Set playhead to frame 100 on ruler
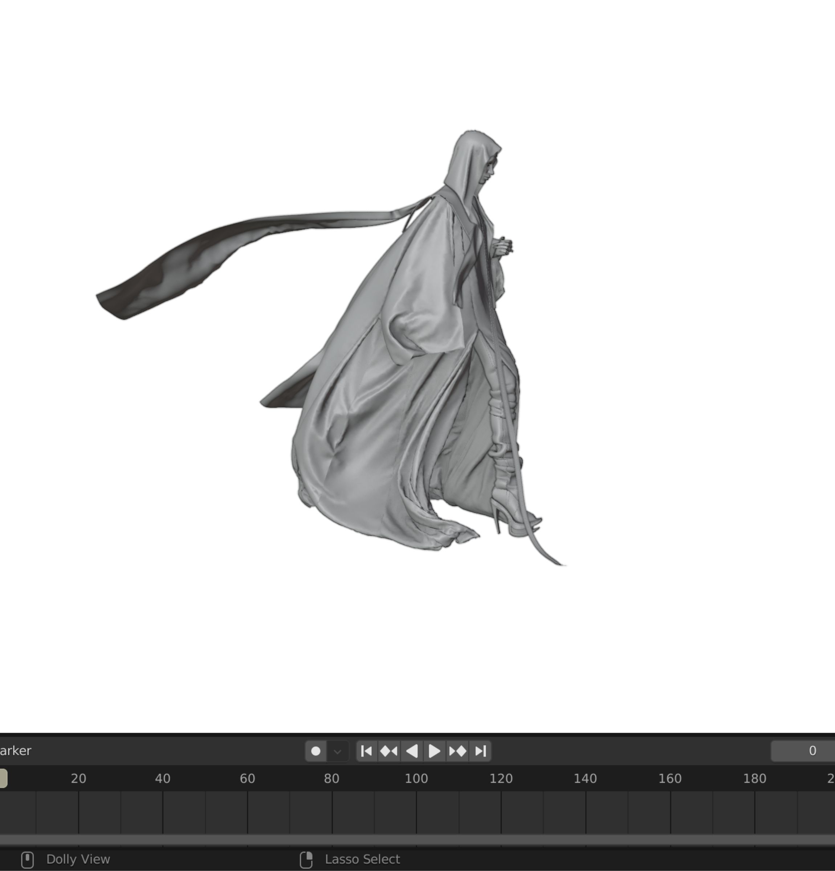 pos(416,778)
